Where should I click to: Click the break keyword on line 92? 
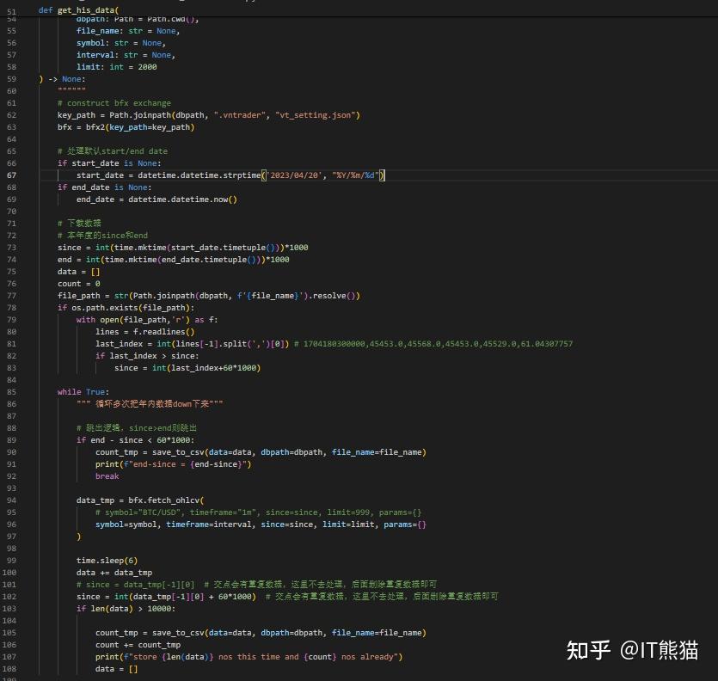pyautogui.click(x=107, y=475)
